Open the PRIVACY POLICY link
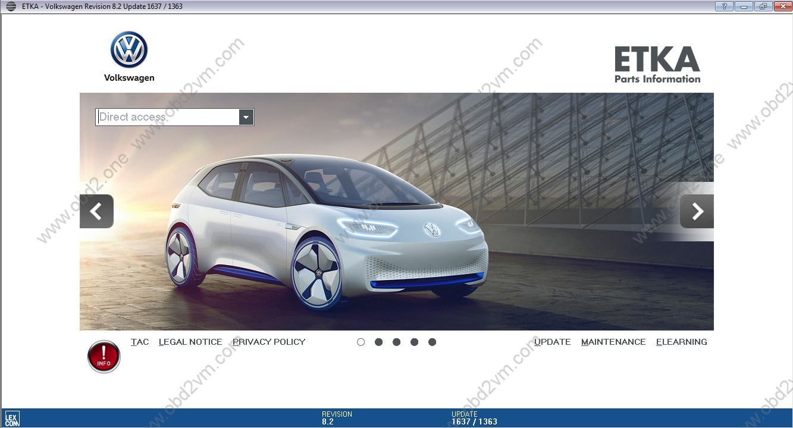The image size is (793, 428). pyautogui.click(x=269, y=342)
